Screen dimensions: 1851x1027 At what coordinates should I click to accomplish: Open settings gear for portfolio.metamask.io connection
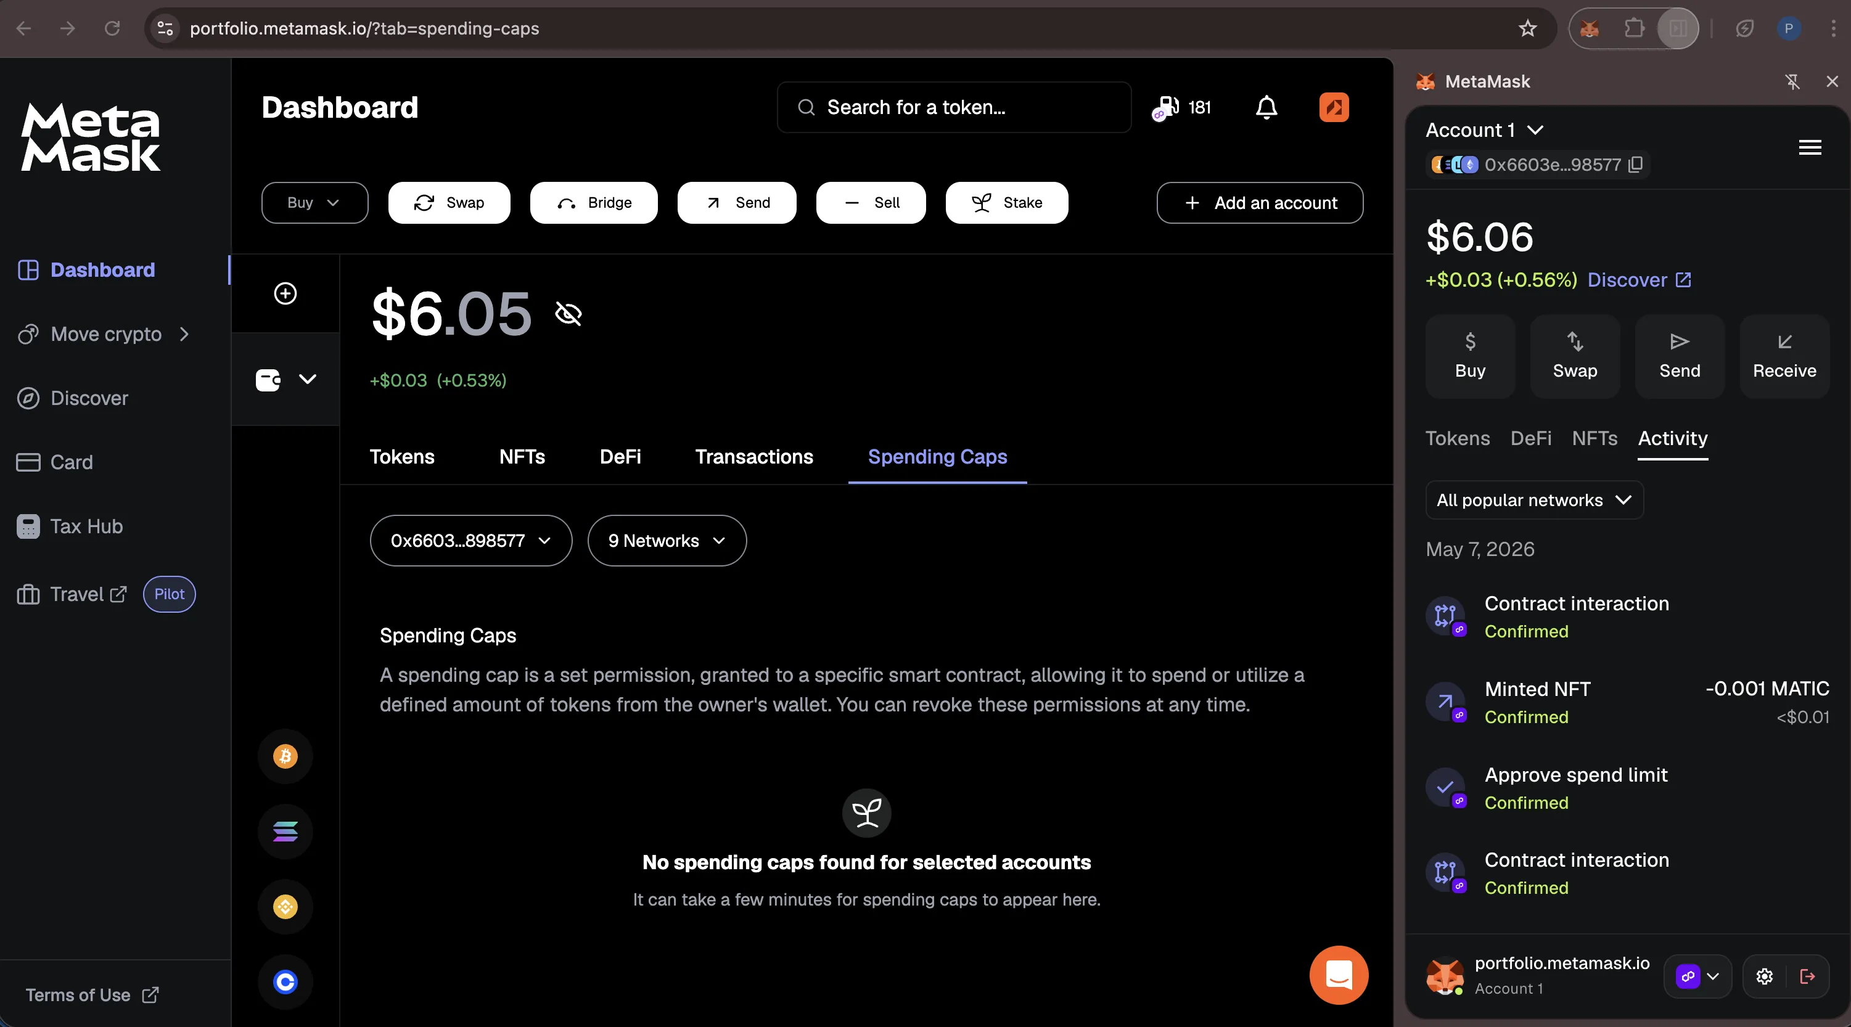pyautogui.click(x=1764, y=976)
